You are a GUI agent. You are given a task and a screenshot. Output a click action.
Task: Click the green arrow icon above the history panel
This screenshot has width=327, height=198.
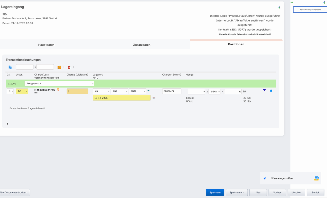pos(292,2)
